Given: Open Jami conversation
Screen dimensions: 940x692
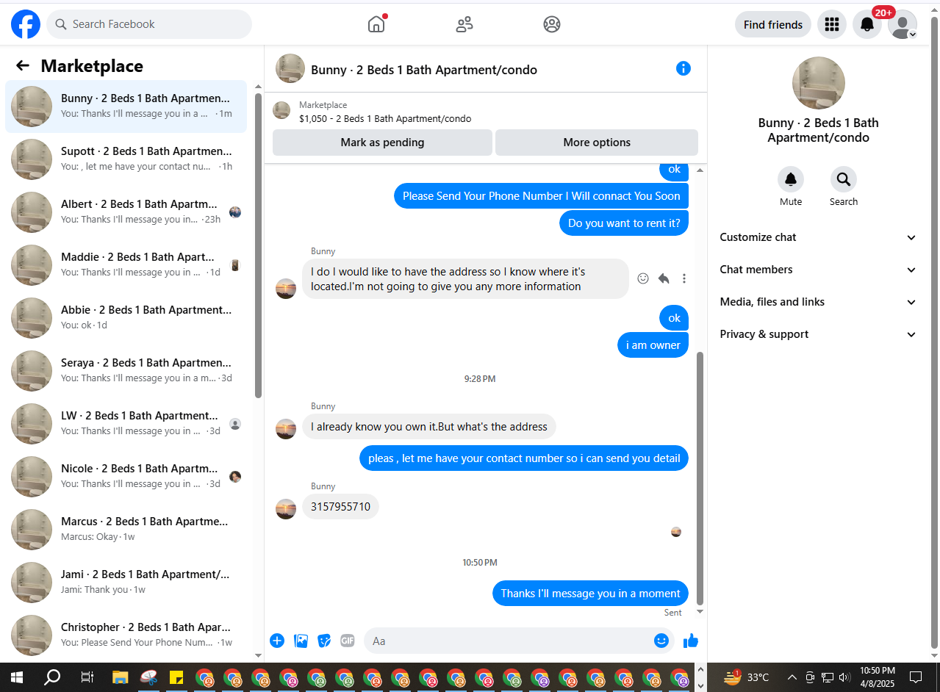Looking at the screenshot, I should (126, 582).
